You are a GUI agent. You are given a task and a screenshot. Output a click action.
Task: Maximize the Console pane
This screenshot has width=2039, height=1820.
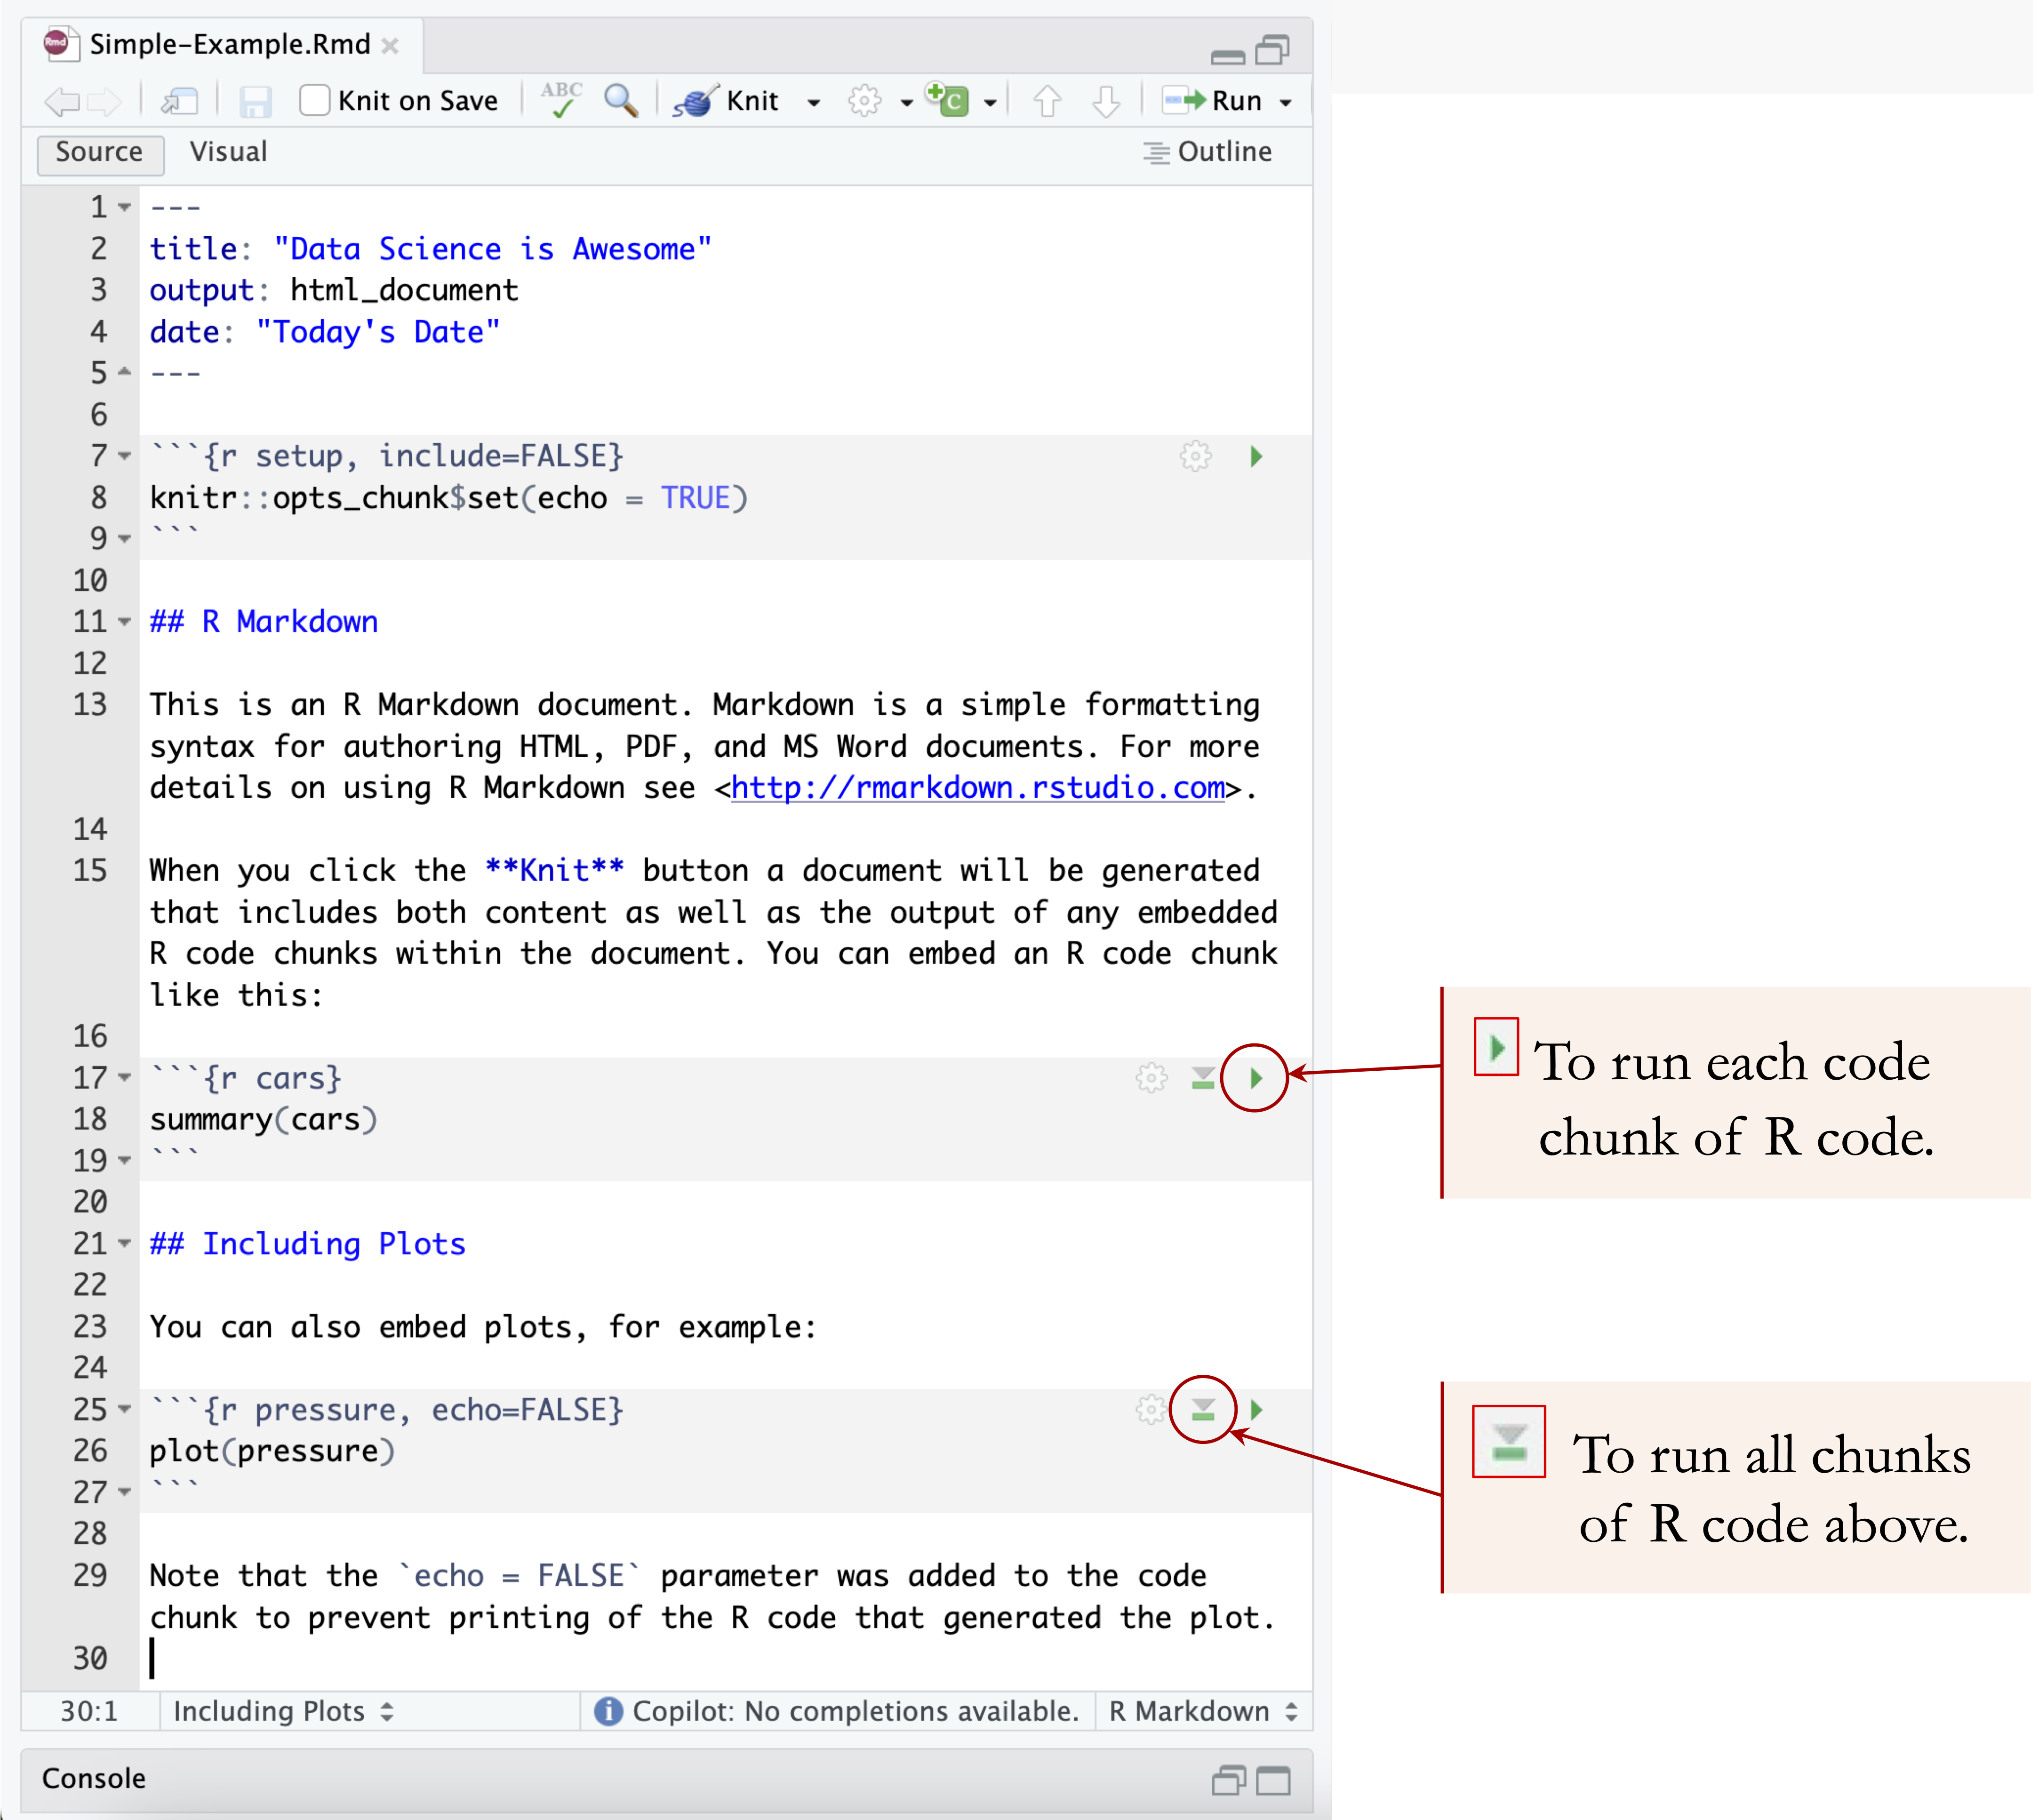click(1274, 1781)
